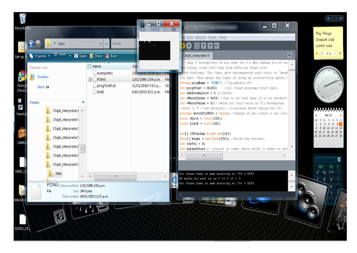This screenshot has height=253, width=357.
Task: Go to previous month on calendar gadget
Action: click(316, 115)
